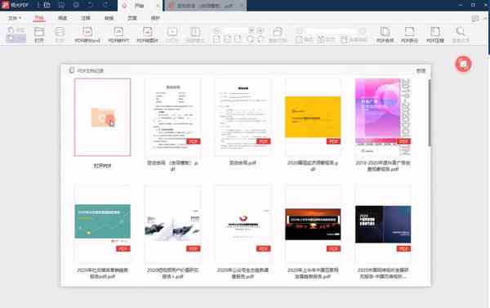Screen dimensions: 490x308
Task: Click the open-folder icon in title bar
Action: [x=47, y=5]
